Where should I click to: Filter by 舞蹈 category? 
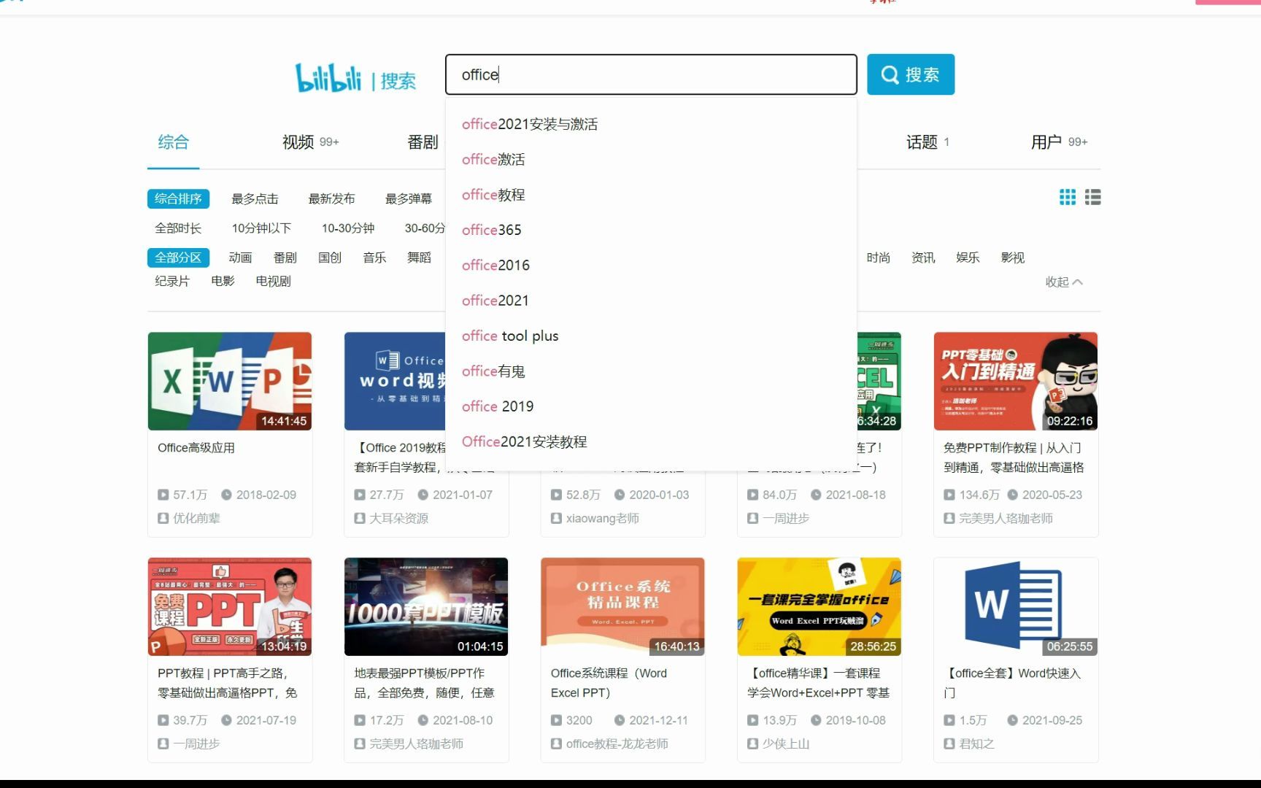pyautogui.click(x=420, y=258)
